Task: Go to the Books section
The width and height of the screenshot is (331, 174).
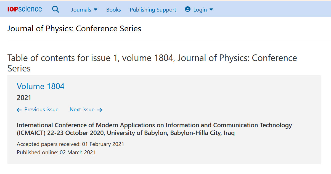Action: coord(113,10)
